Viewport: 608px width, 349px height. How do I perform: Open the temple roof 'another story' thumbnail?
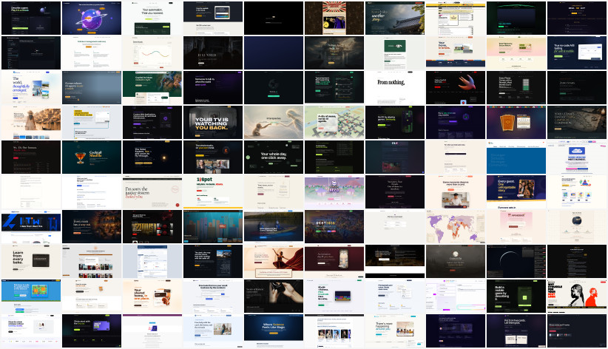point(395,18)
